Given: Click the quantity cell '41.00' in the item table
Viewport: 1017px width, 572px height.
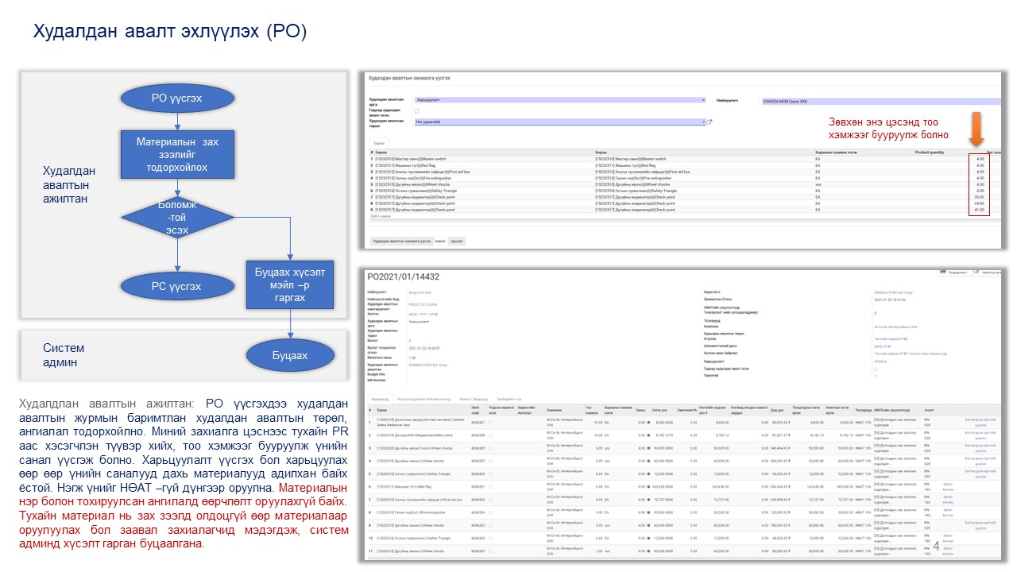Looking at the screenshot, I should [x=980, y=210].
